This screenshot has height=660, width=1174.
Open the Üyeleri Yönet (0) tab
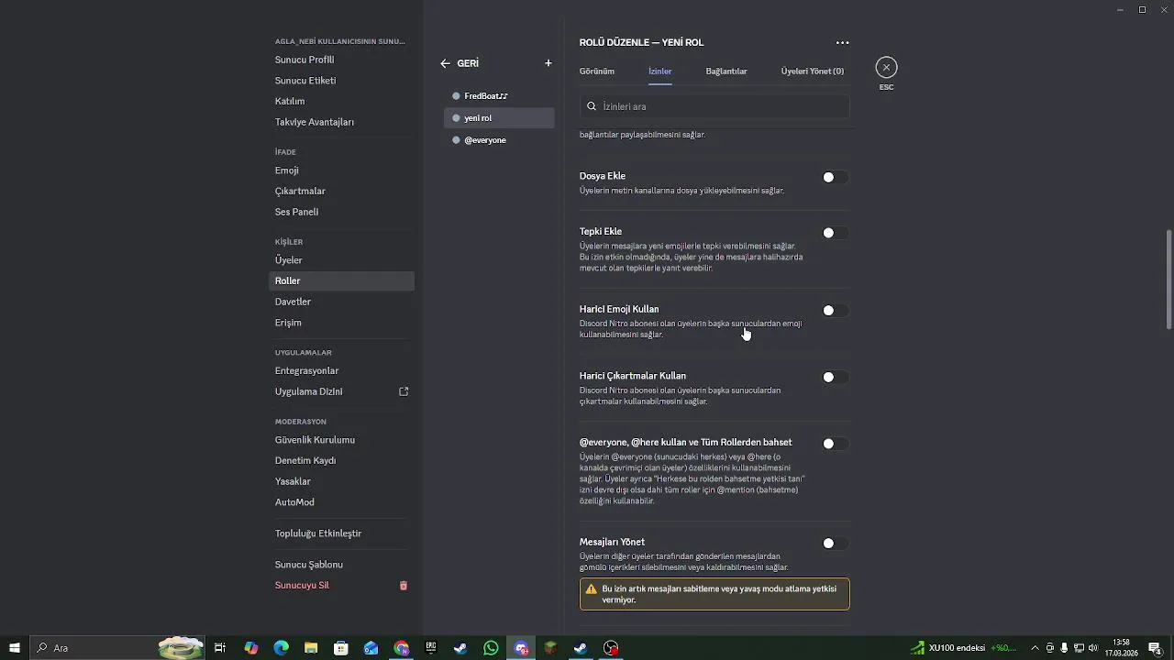point(813,71)
